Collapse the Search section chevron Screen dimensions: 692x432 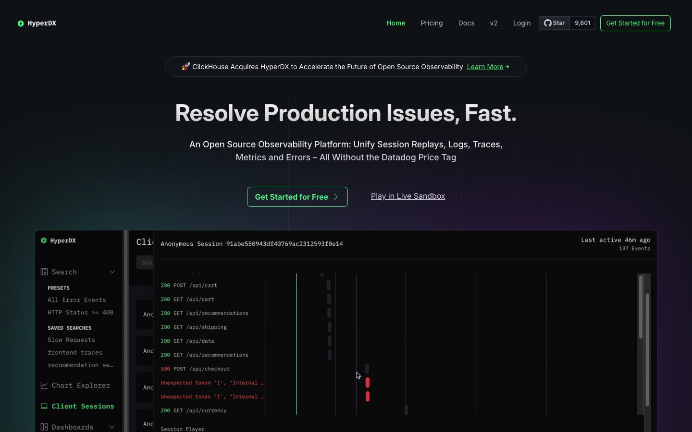tap(112, 272)
